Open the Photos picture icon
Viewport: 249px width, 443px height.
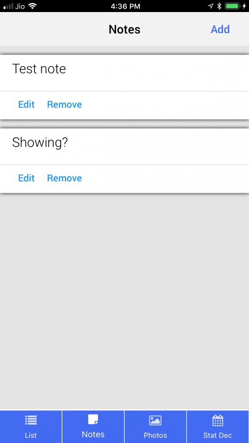tap(155, 420)
